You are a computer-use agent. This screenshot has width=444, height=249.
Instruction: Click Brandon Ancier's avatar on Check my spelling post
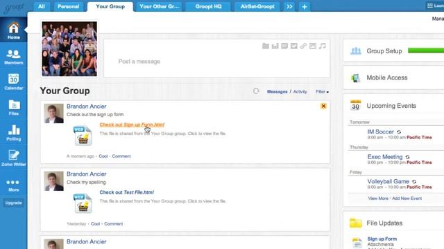pos(54,181)
